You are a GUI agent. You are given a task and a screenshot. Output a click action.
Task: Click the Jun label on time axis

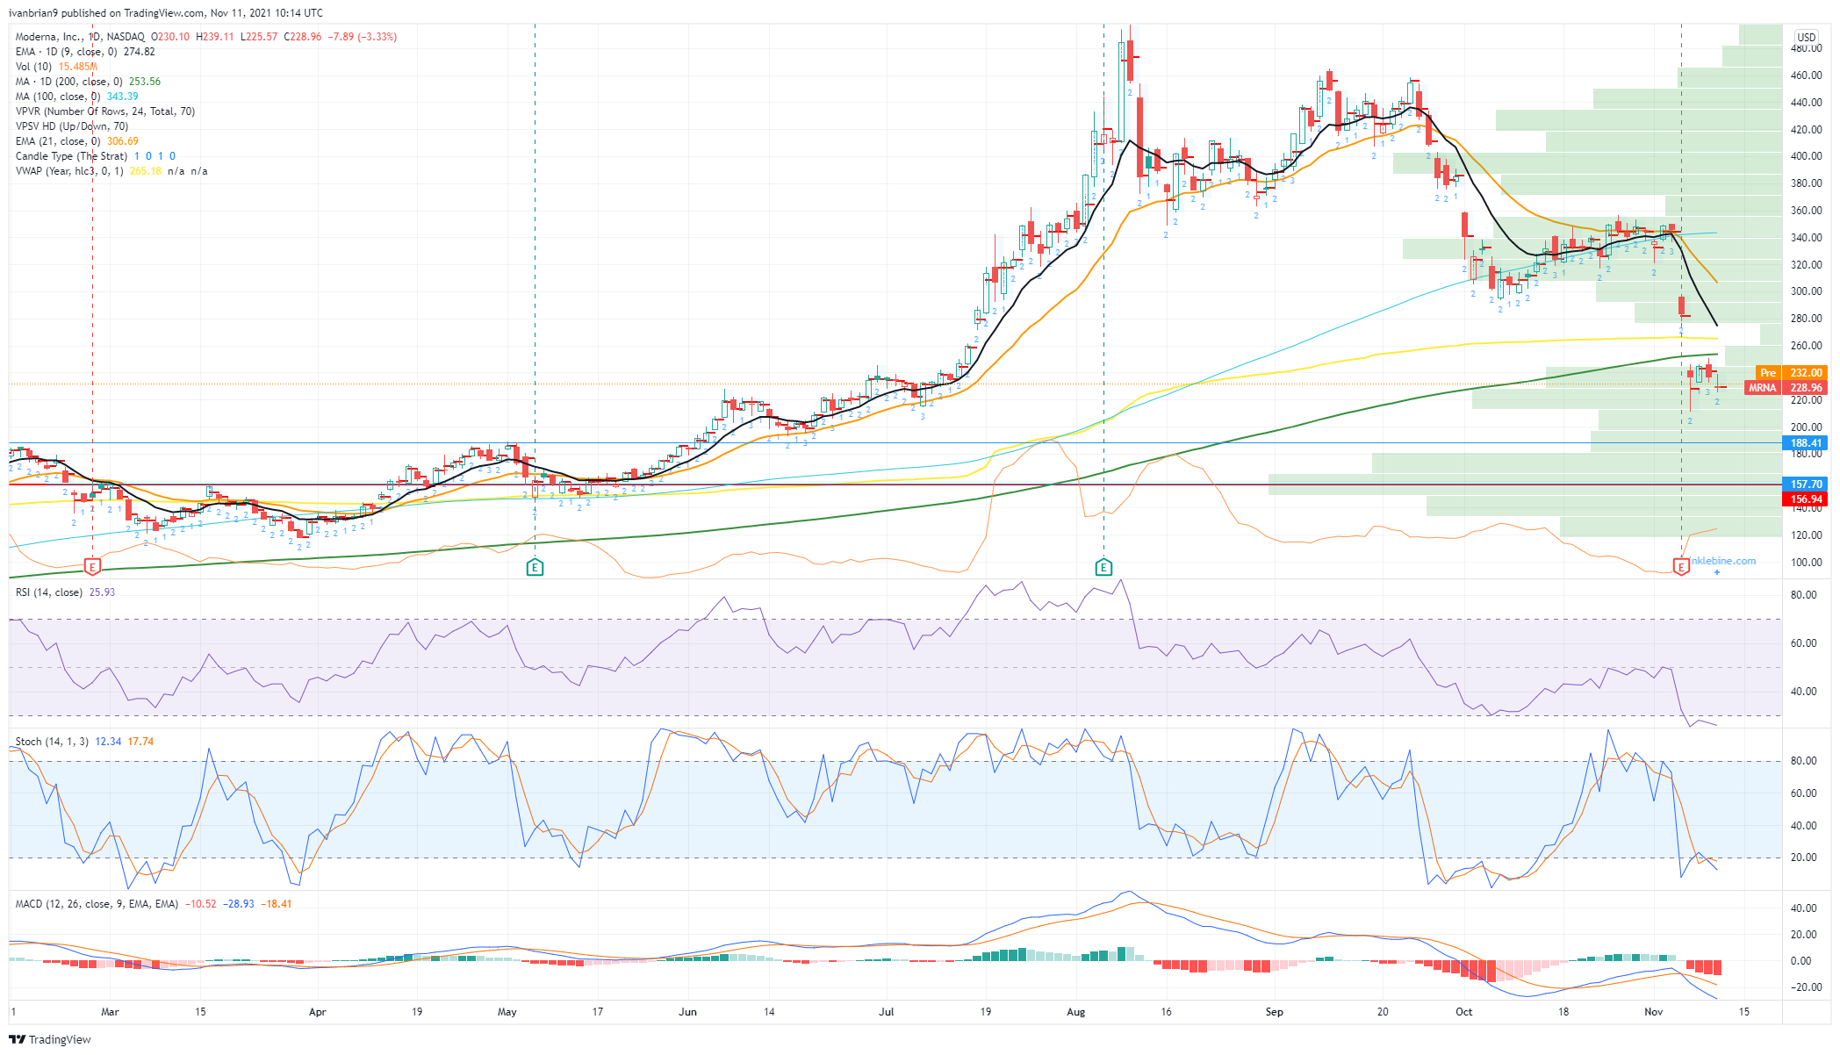point(688,1012)
